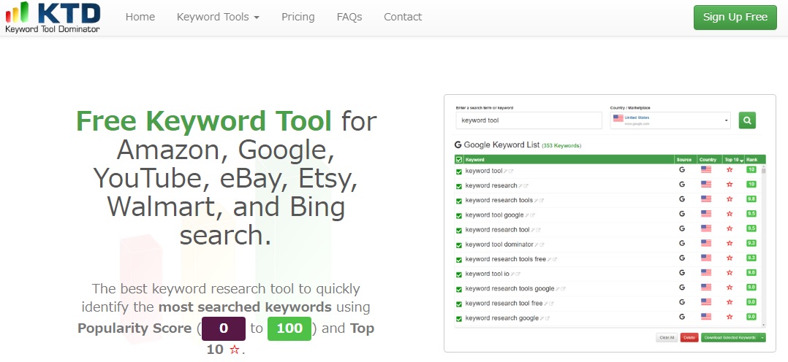Click the 'keyword research tools google' keyword text
This screenshot has height=362, width=788.
click(509, 289)
